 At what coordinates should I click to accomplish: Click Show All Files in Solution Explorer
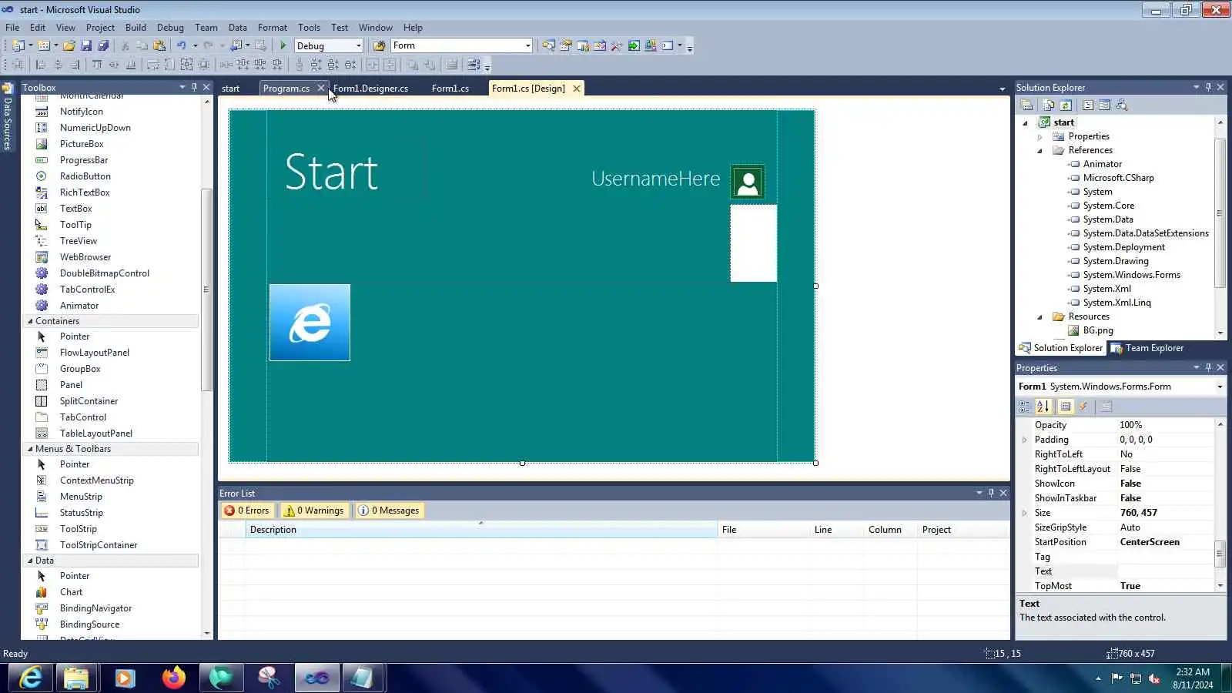coord(1048,105)
